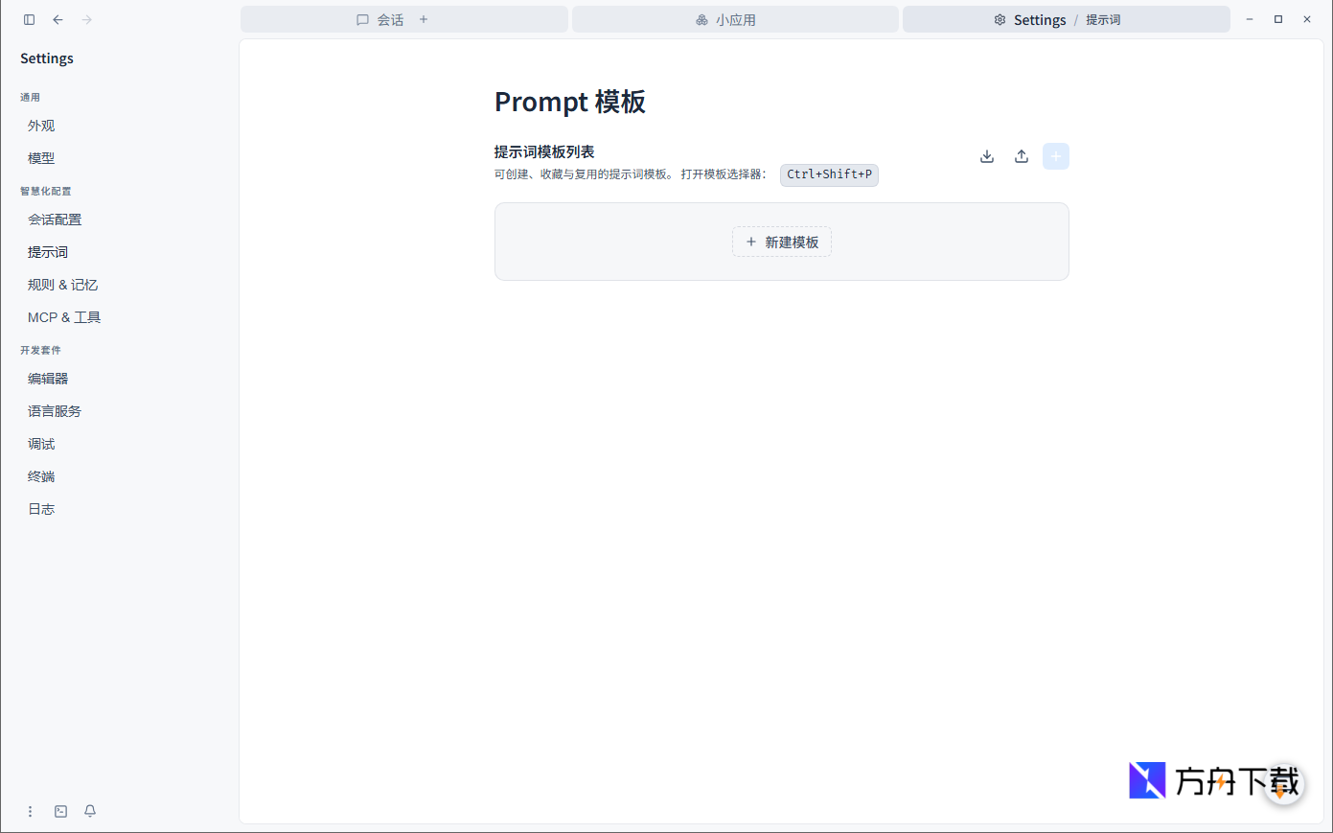Click the 新建模板 button
The height and width of the screenshot is (833, 1333).
(x=781, y=242)
